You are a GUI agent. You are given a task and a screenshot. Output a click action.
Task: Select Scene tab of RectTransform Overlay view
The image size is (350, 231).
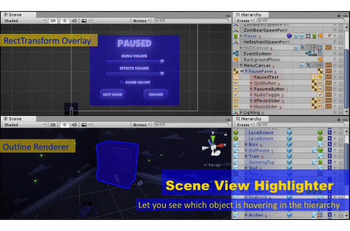pos(18,15)
